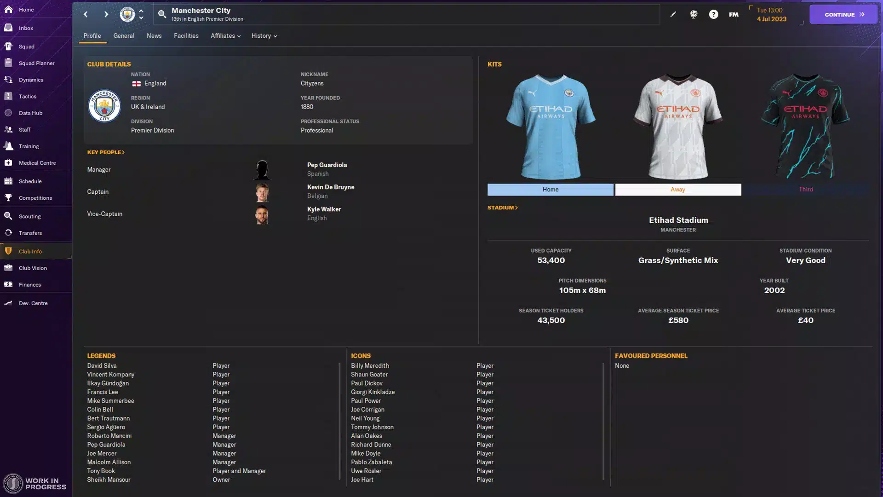Expand the Affiliates dropdown
This screenshot has height=497, width=883.
(225, 36)
